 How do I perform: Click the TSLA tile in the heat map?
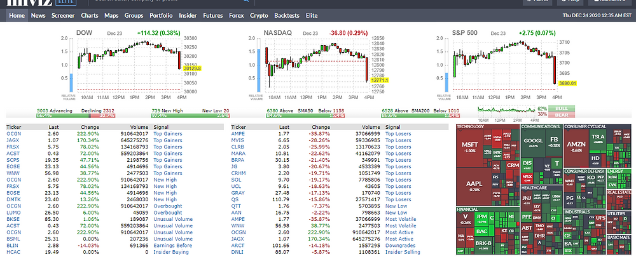click(598, 138)
